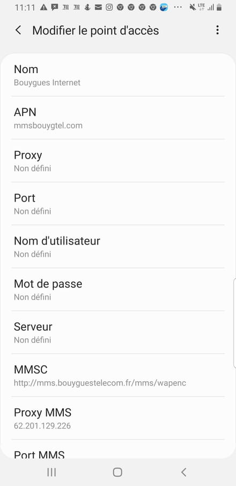This screenshot has width=236, height=486.
Task: Tap the battery icon in the status bar
Action: [x=219, y=8]
